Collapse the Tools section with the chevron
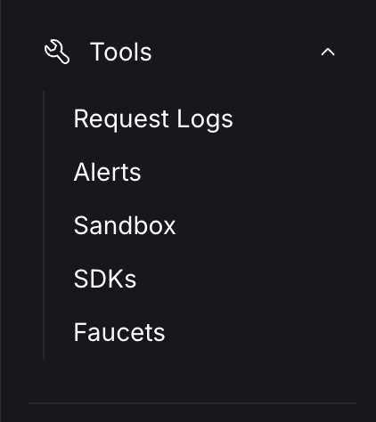 pos(328,53)
